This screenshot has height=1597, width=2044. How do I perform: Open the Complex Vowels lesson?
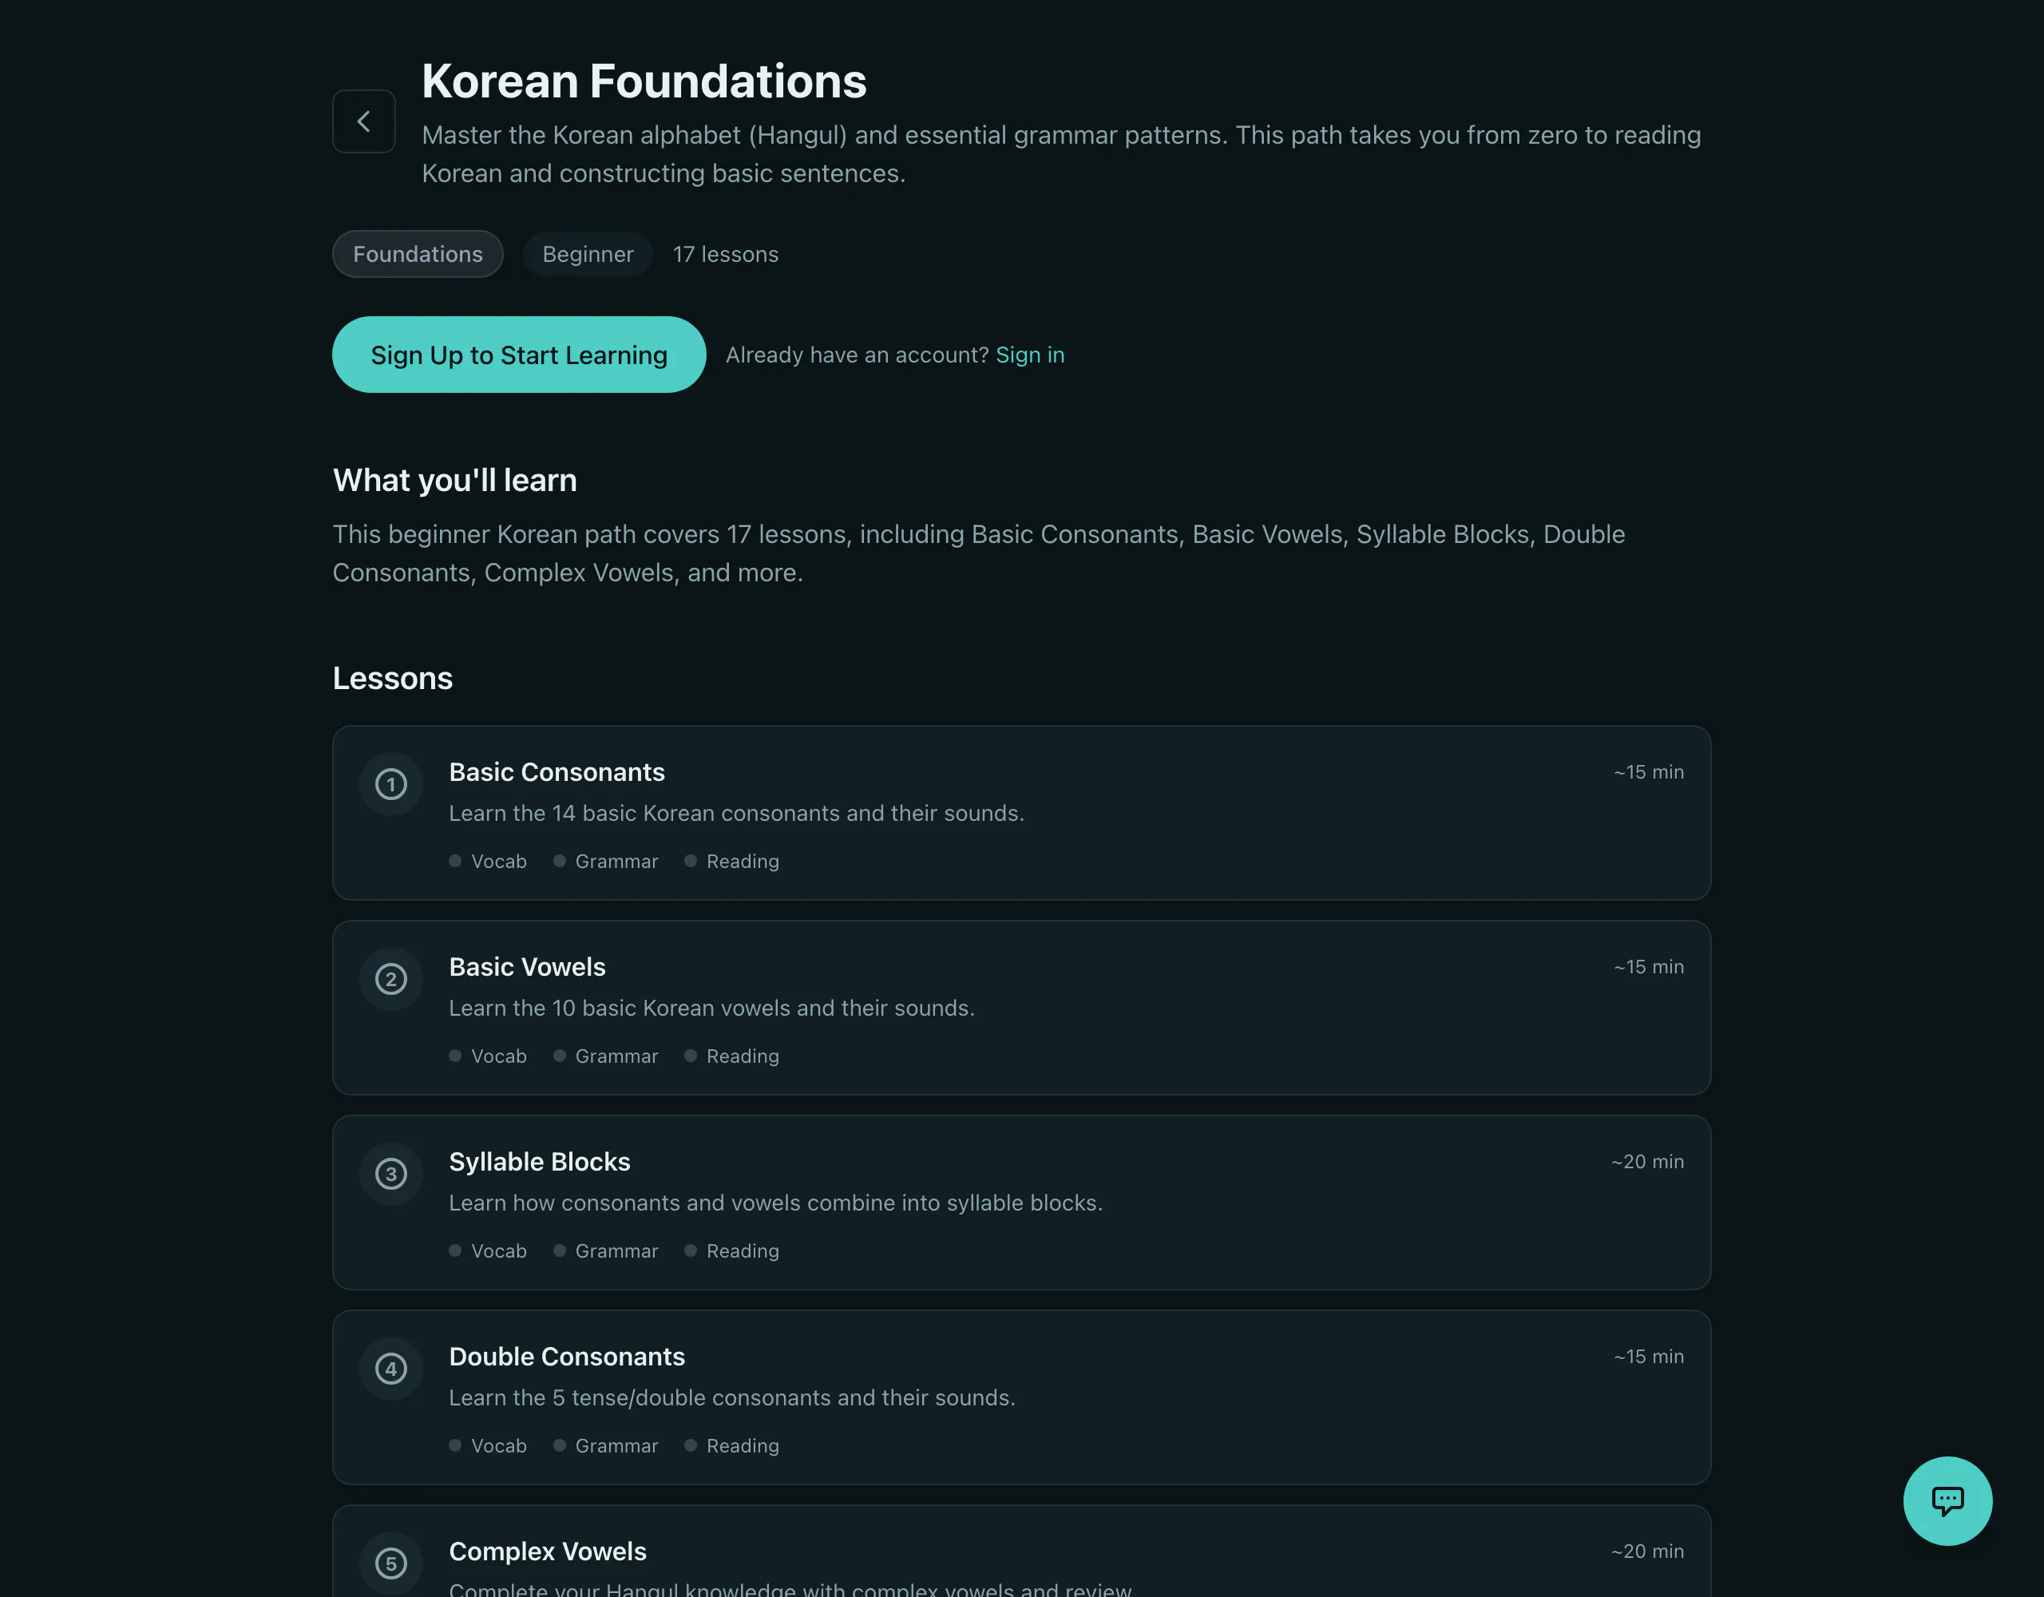point(1021,1551)
